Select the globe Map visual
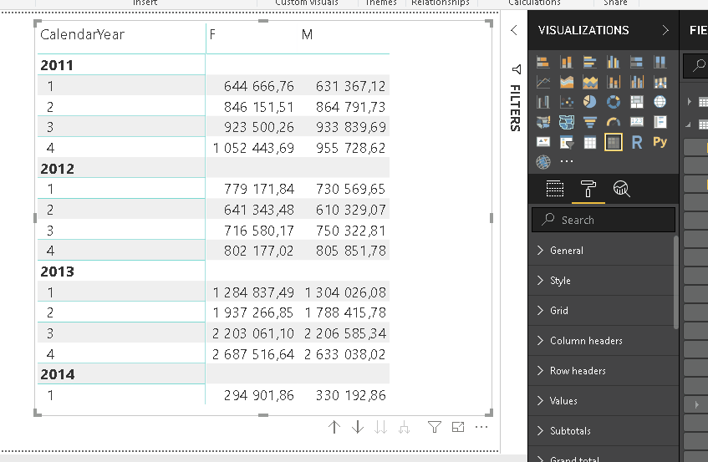The image size is (708, 462). [660, 102]
